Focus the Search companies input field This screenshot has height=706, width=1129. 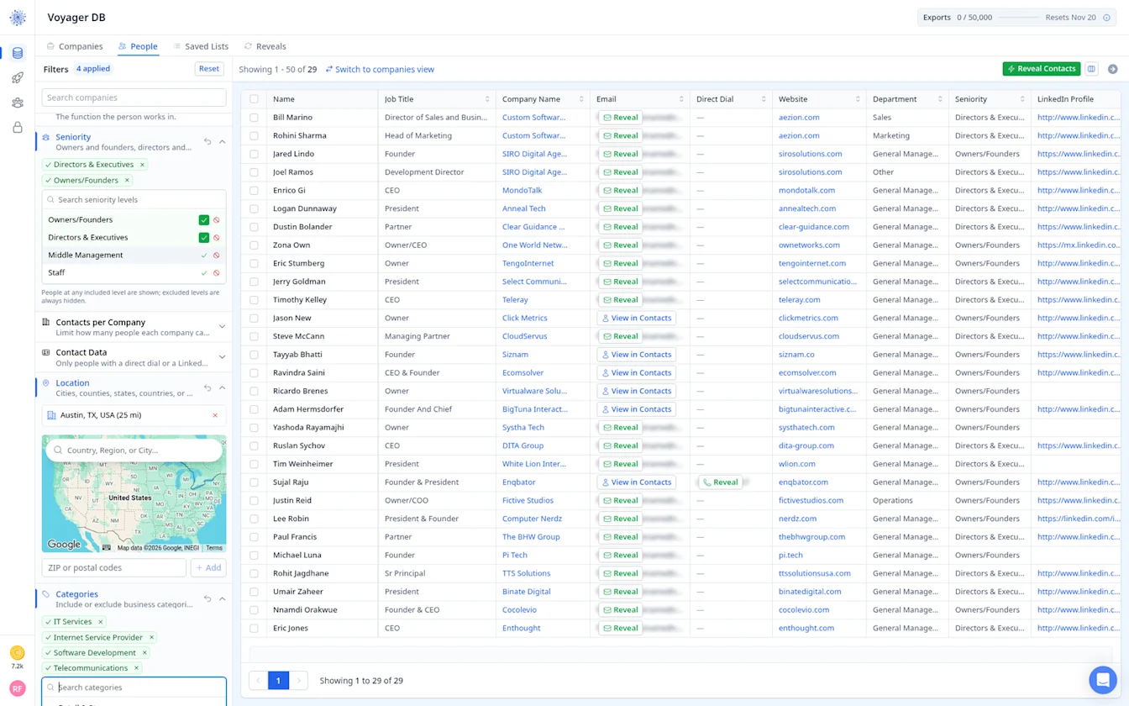click(134, 97)
